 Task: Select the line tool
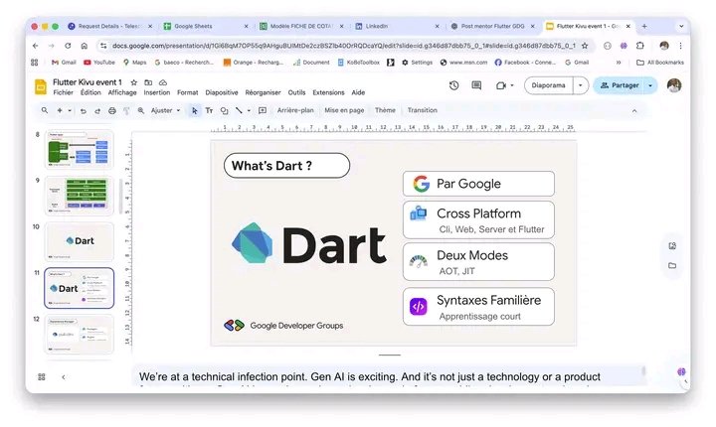(239, 110)
